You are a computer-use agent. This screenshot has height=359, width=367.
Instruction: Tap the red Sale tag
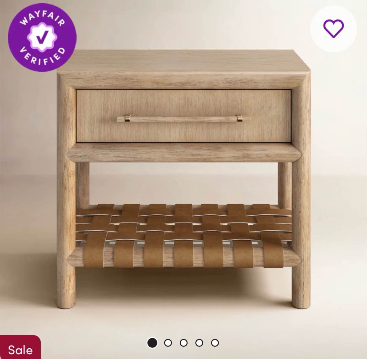20,347
